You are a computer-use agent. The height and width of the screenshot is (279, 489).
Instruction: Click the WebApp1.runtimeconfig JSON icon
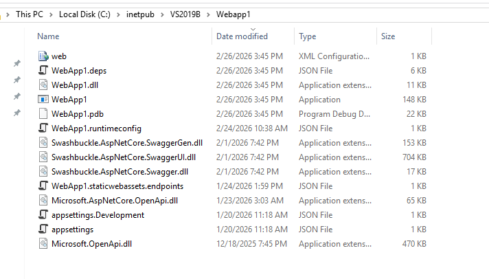pos(43,129)
